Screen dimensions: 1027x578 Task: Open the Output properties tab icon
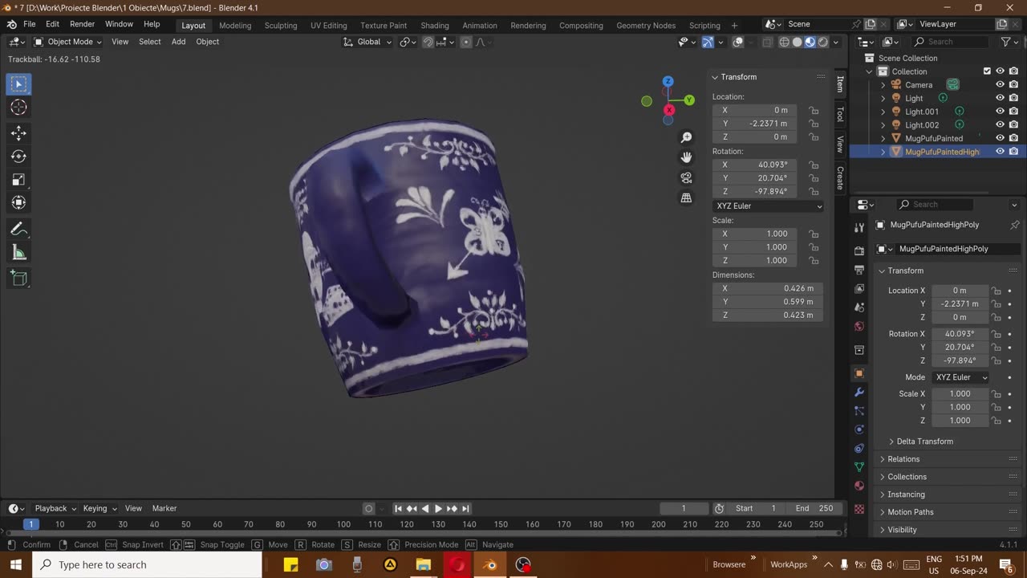coord(859,270)
